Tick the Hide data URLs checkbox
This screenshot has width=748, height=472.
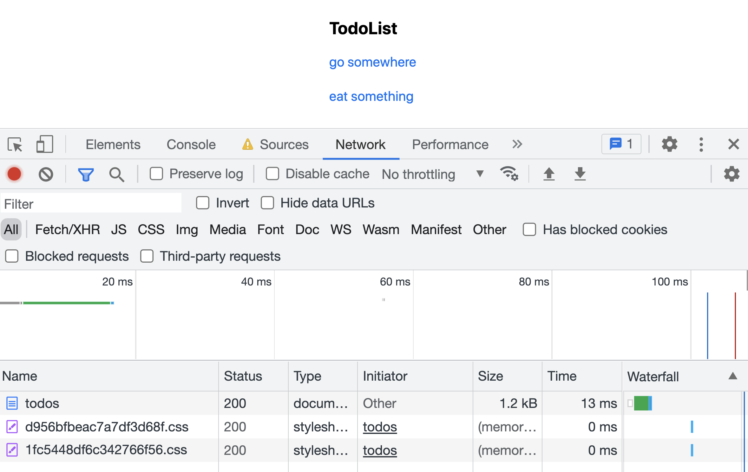[x=267, y=203]
